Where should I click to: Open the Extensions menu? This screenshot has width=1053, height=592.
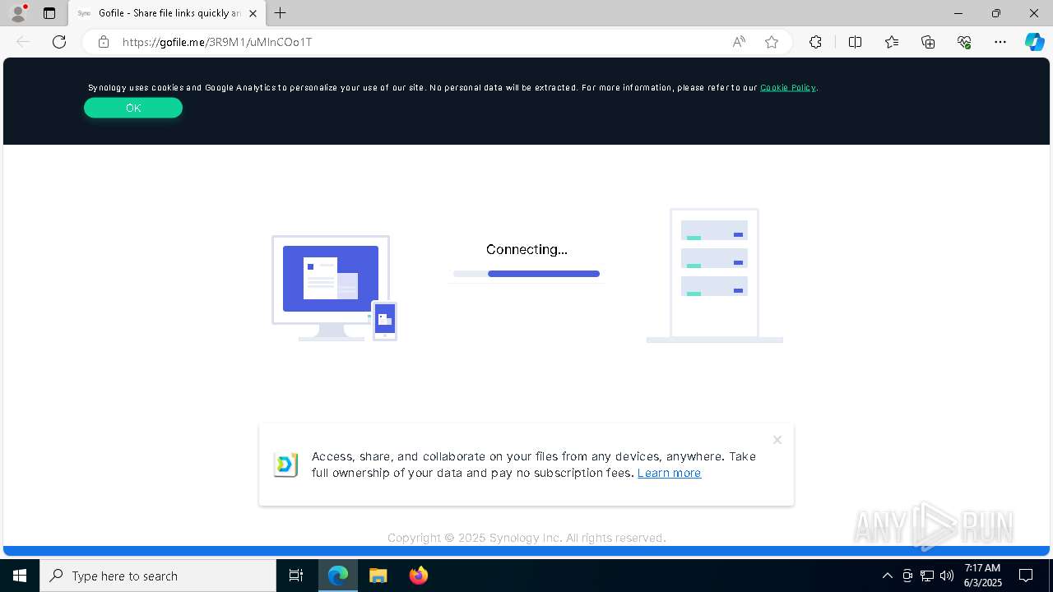(x=815, y=42)
